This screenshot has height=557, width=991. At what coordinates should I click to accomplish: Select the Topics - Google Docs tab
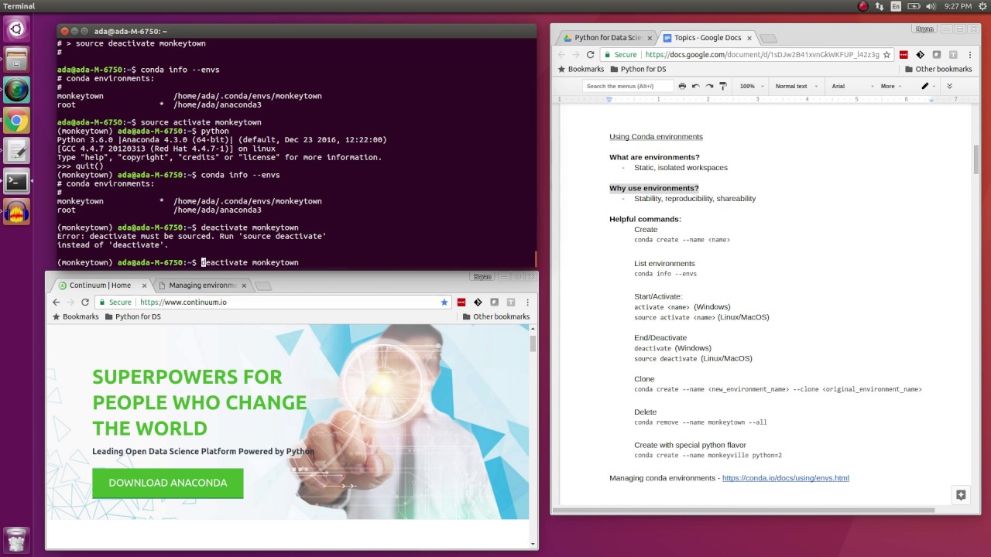(706, 38)
